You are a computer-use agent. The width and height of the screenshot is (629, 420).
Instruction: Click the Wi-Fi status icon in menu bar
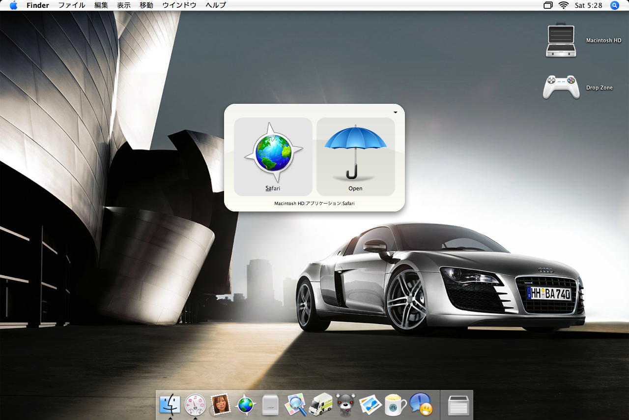point(563,5)
